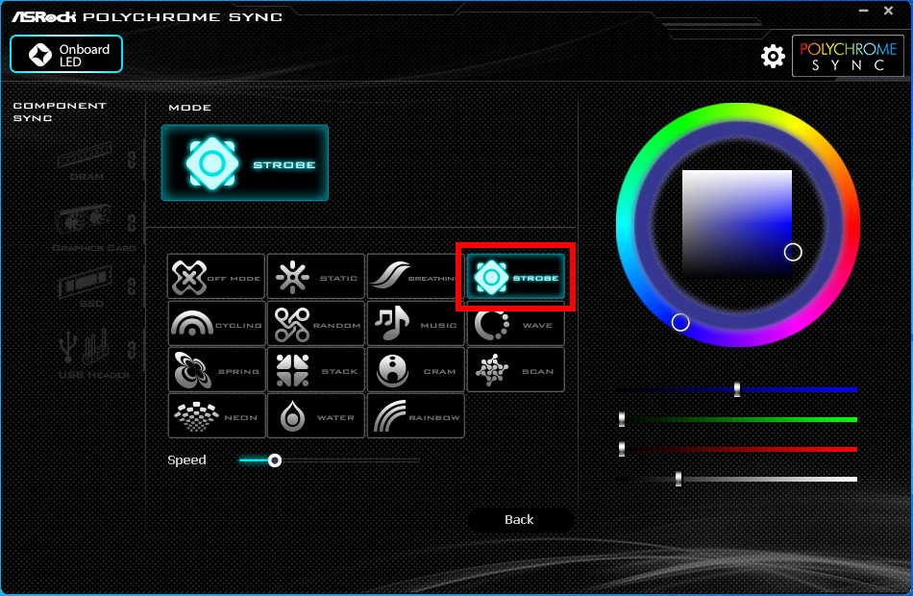The image size is (913, 596).
Task: Click the saturation square picker handle
Action: [793, 252]
